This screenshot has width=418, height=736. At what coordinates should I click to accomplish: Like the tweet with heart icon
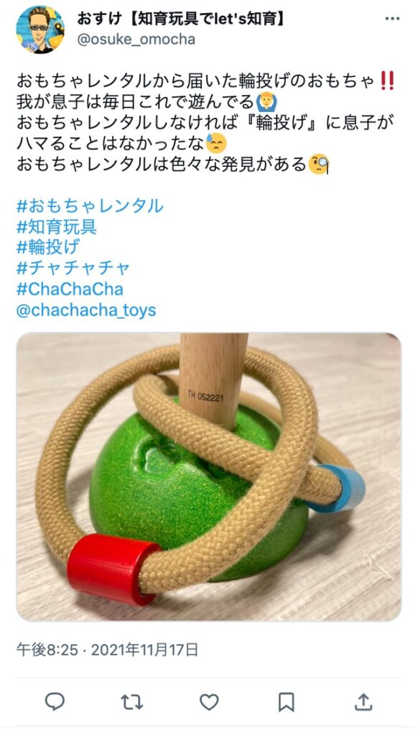pos(209,702)
